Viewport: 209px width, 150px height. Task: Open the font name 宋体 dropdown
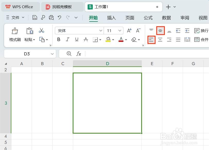point(100,30)
